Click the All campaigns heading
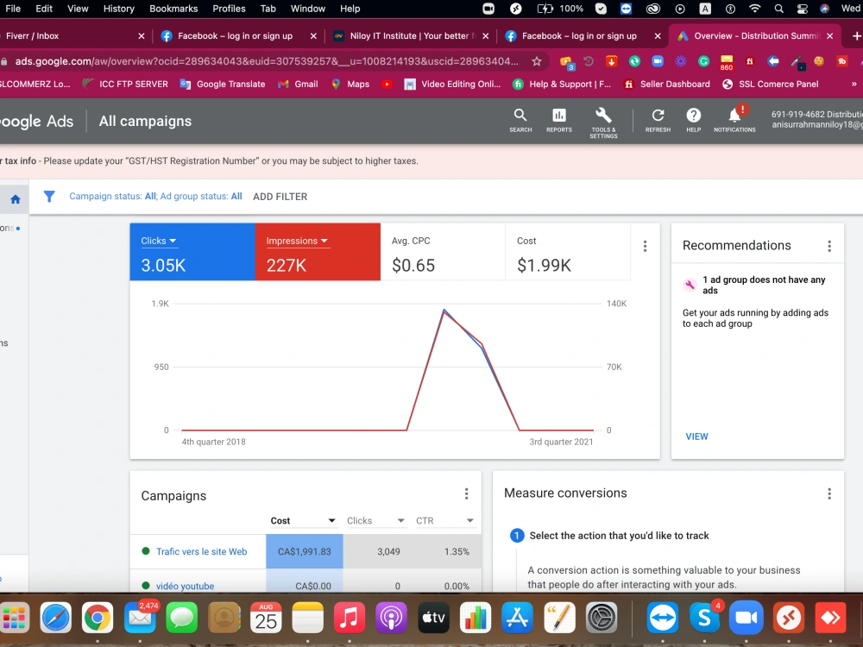Viewport: 863px width, 647px height. click(x=145, y=121)
